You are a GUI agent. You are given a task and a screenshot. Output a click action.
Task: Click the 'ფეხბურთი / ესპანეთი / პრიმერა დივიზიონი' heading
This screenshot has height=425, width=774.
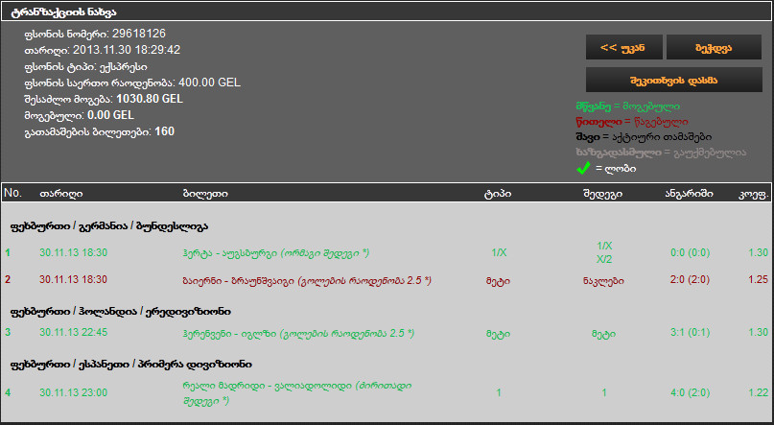pyautogui.click(x=130, y=365)
